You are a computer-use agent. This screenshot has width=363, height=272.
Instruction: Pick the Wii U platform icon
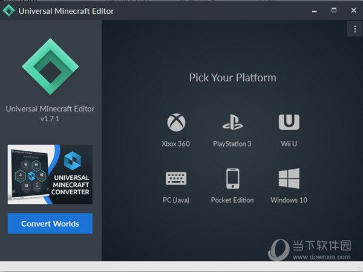coord(289,122)
